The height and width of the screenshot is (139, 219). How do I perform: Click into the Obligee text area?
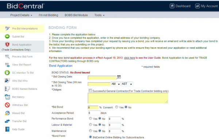tap(128, 98)
